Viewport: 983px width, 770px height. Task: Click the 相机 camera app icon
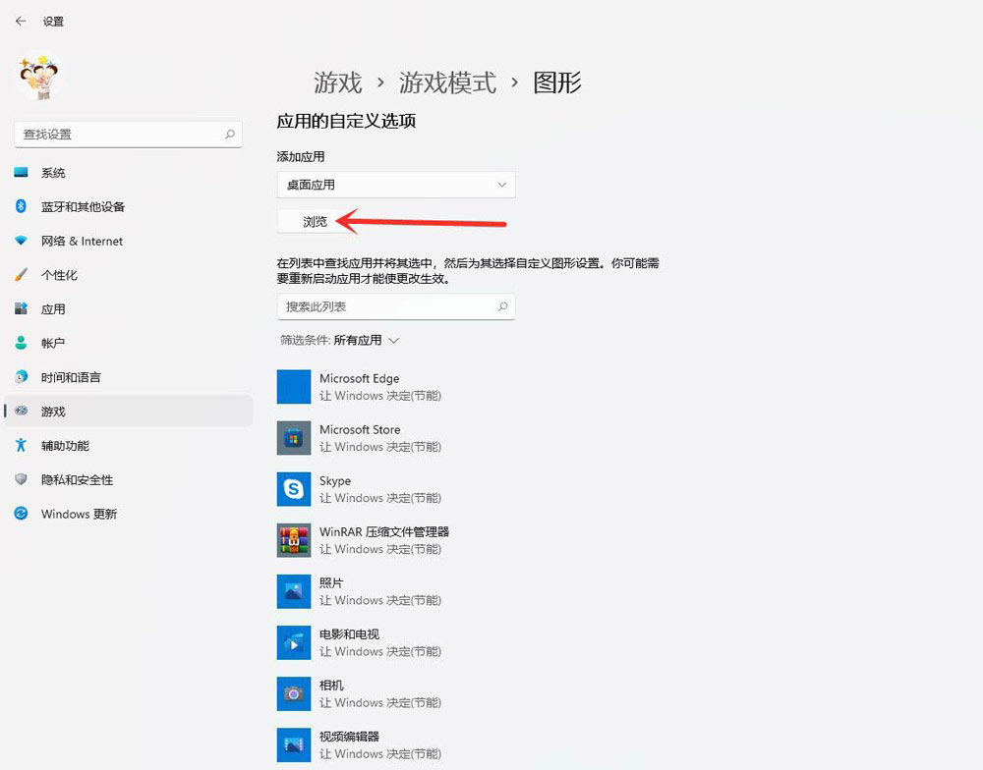tap(294, 693)
